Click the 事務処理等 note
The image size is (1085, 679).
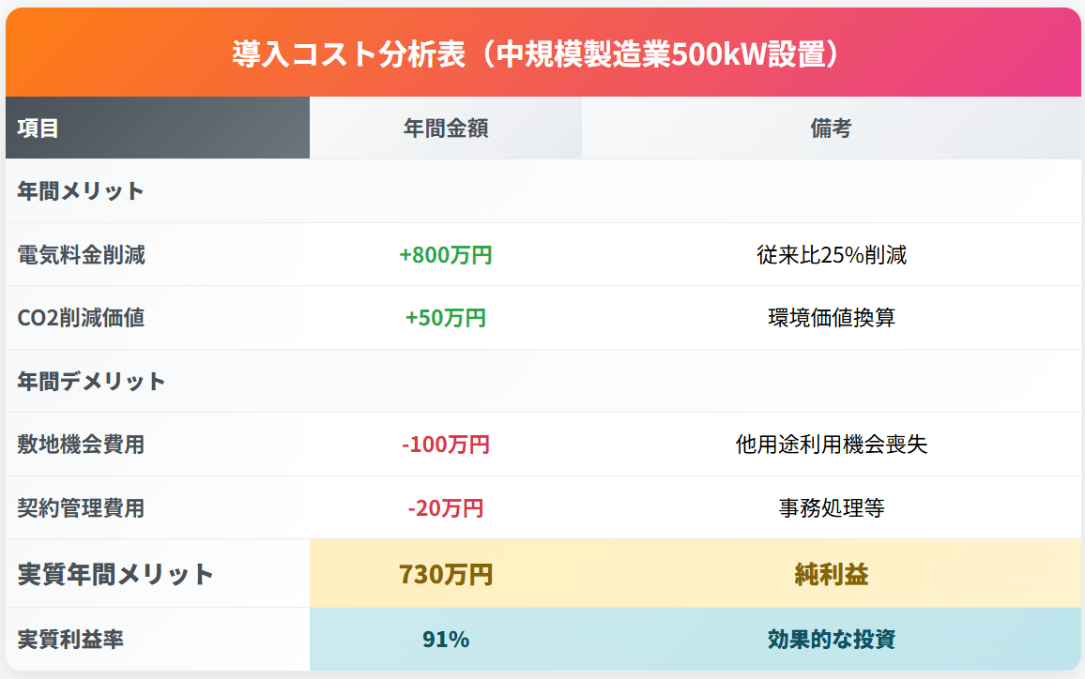[831, 508]
